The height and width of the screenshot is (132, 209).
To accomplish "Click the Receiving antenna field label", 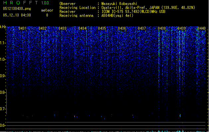I will 76,16.
